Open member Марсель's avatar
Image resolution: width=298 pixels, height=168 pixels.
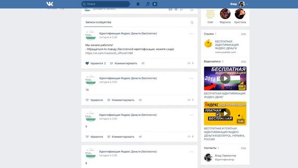click(225, 14)
